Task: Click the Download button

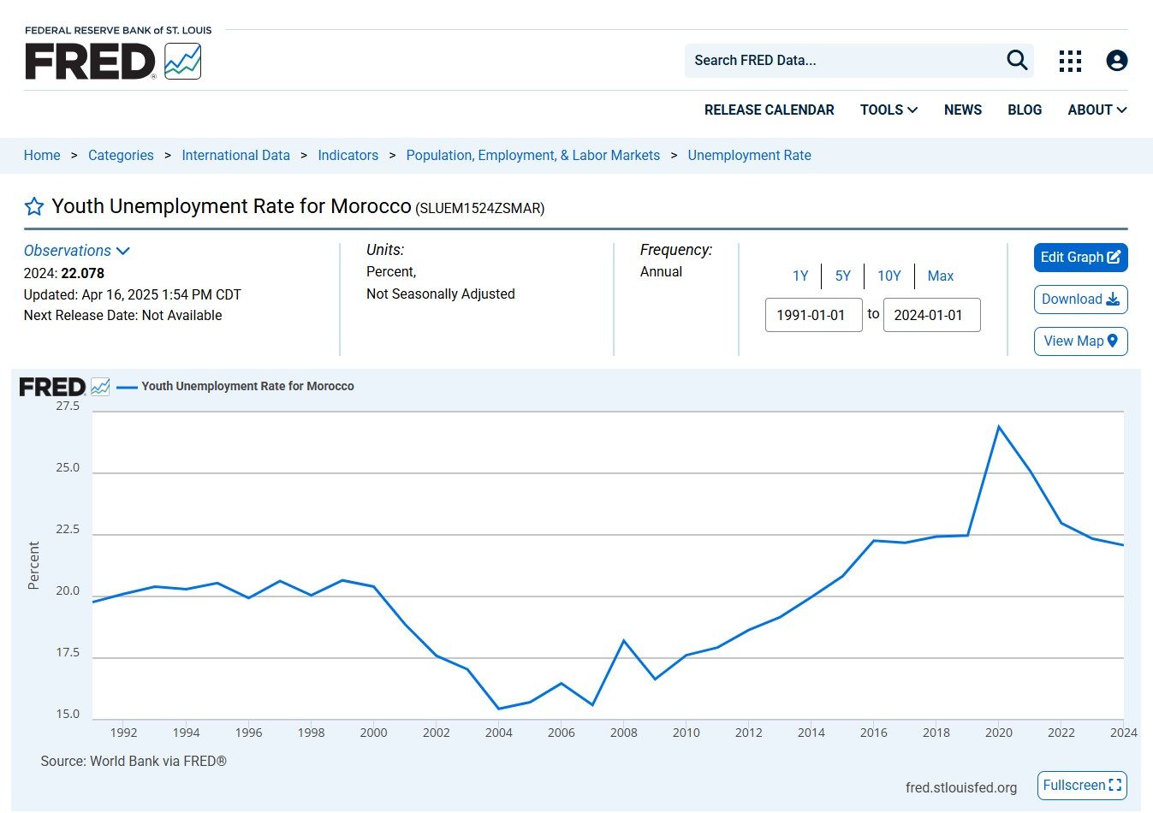Action: pyautogui.click(x=1080, y=300)
